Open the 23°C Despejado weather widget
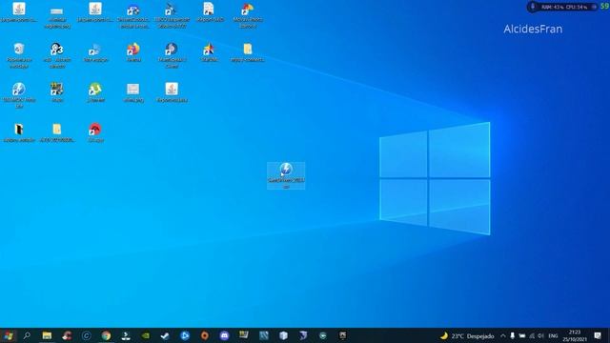Screen dimensions: 610x343 pyautogui.click(x=467, y=335)
